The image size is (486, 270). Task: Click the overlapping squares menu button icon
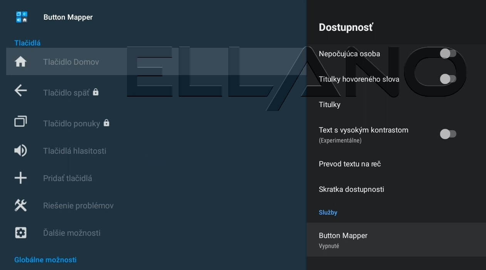[x=20, y=122]
